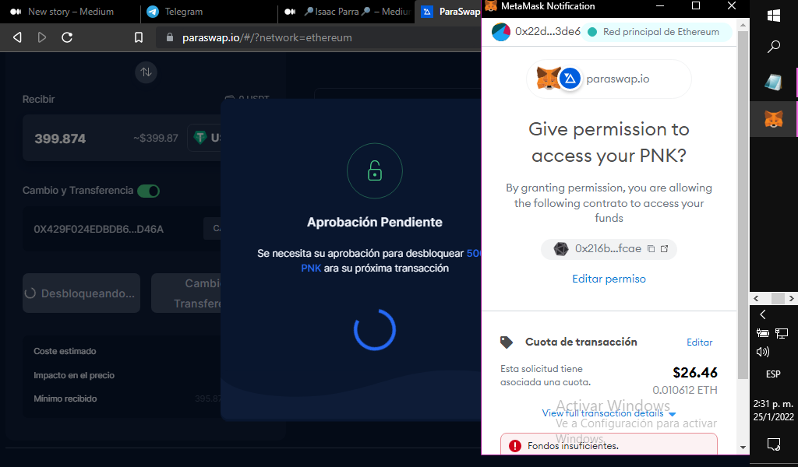This screenshot has width=798, height=467.
Task: Open the Windows notification center icon
Action: (x=774, y=444)
